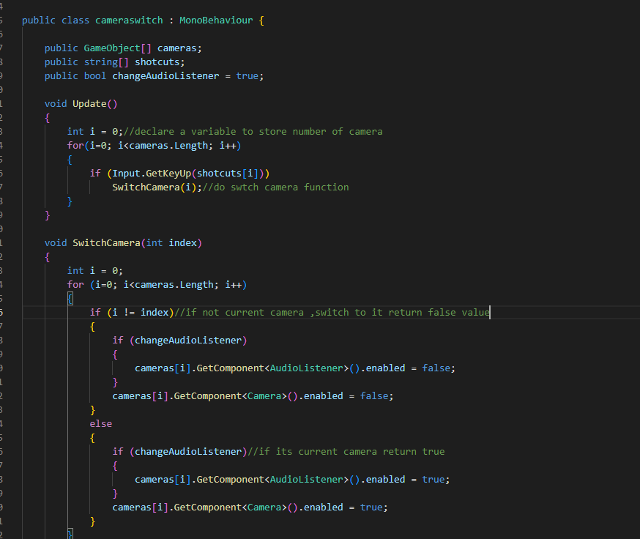Select the 'MonoBehaviour' base class name
640x539 pixels.
tap(216, 21)
